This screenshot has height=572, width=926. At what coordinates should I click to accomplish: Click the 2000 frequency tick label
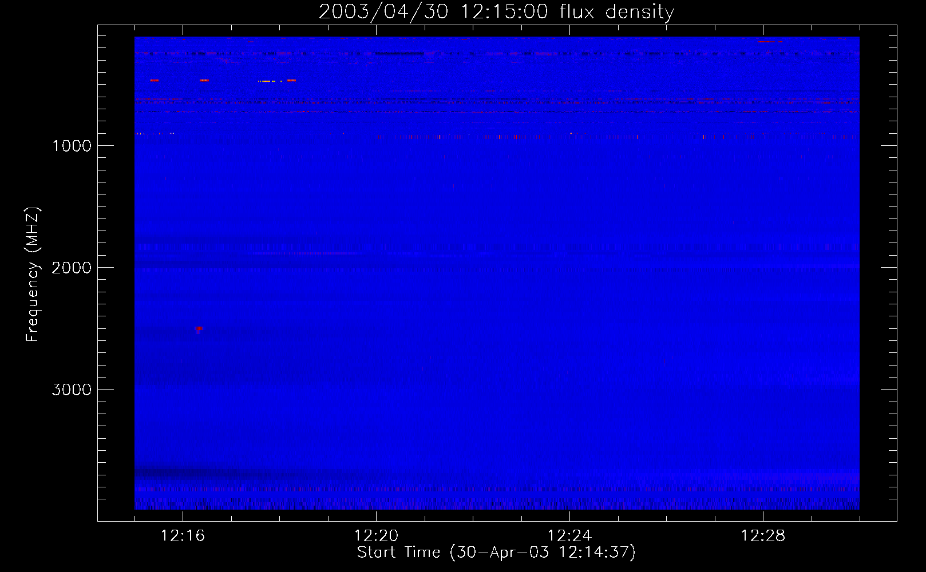[x=72, y=268]
